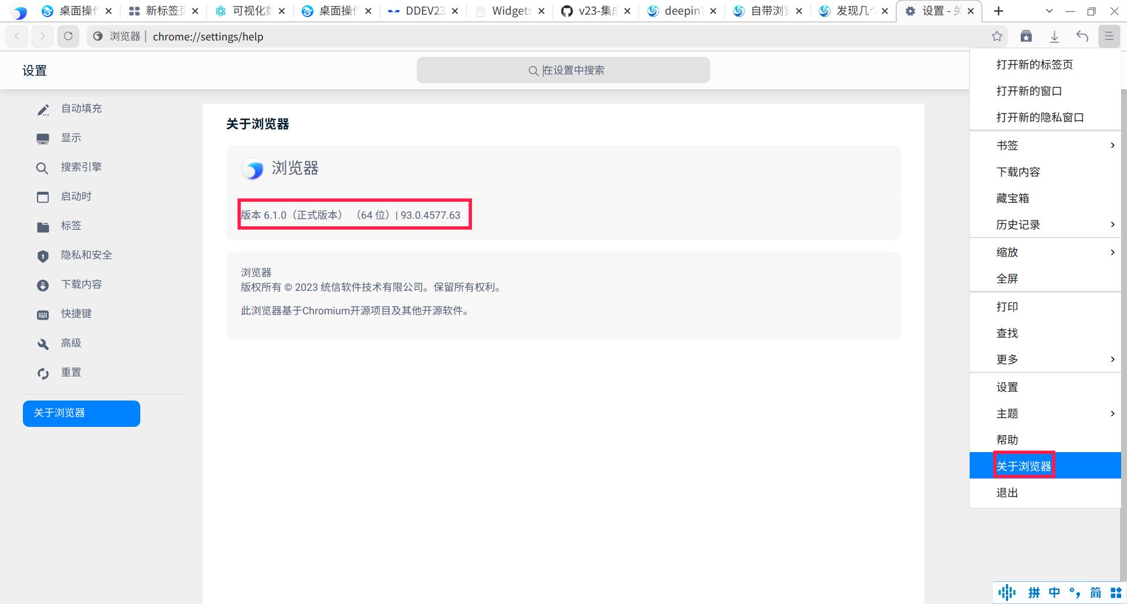Select the 隐私和安全 shield icon in sidebar
This screenshot has height=604, width=1127.
click(42, 255)
